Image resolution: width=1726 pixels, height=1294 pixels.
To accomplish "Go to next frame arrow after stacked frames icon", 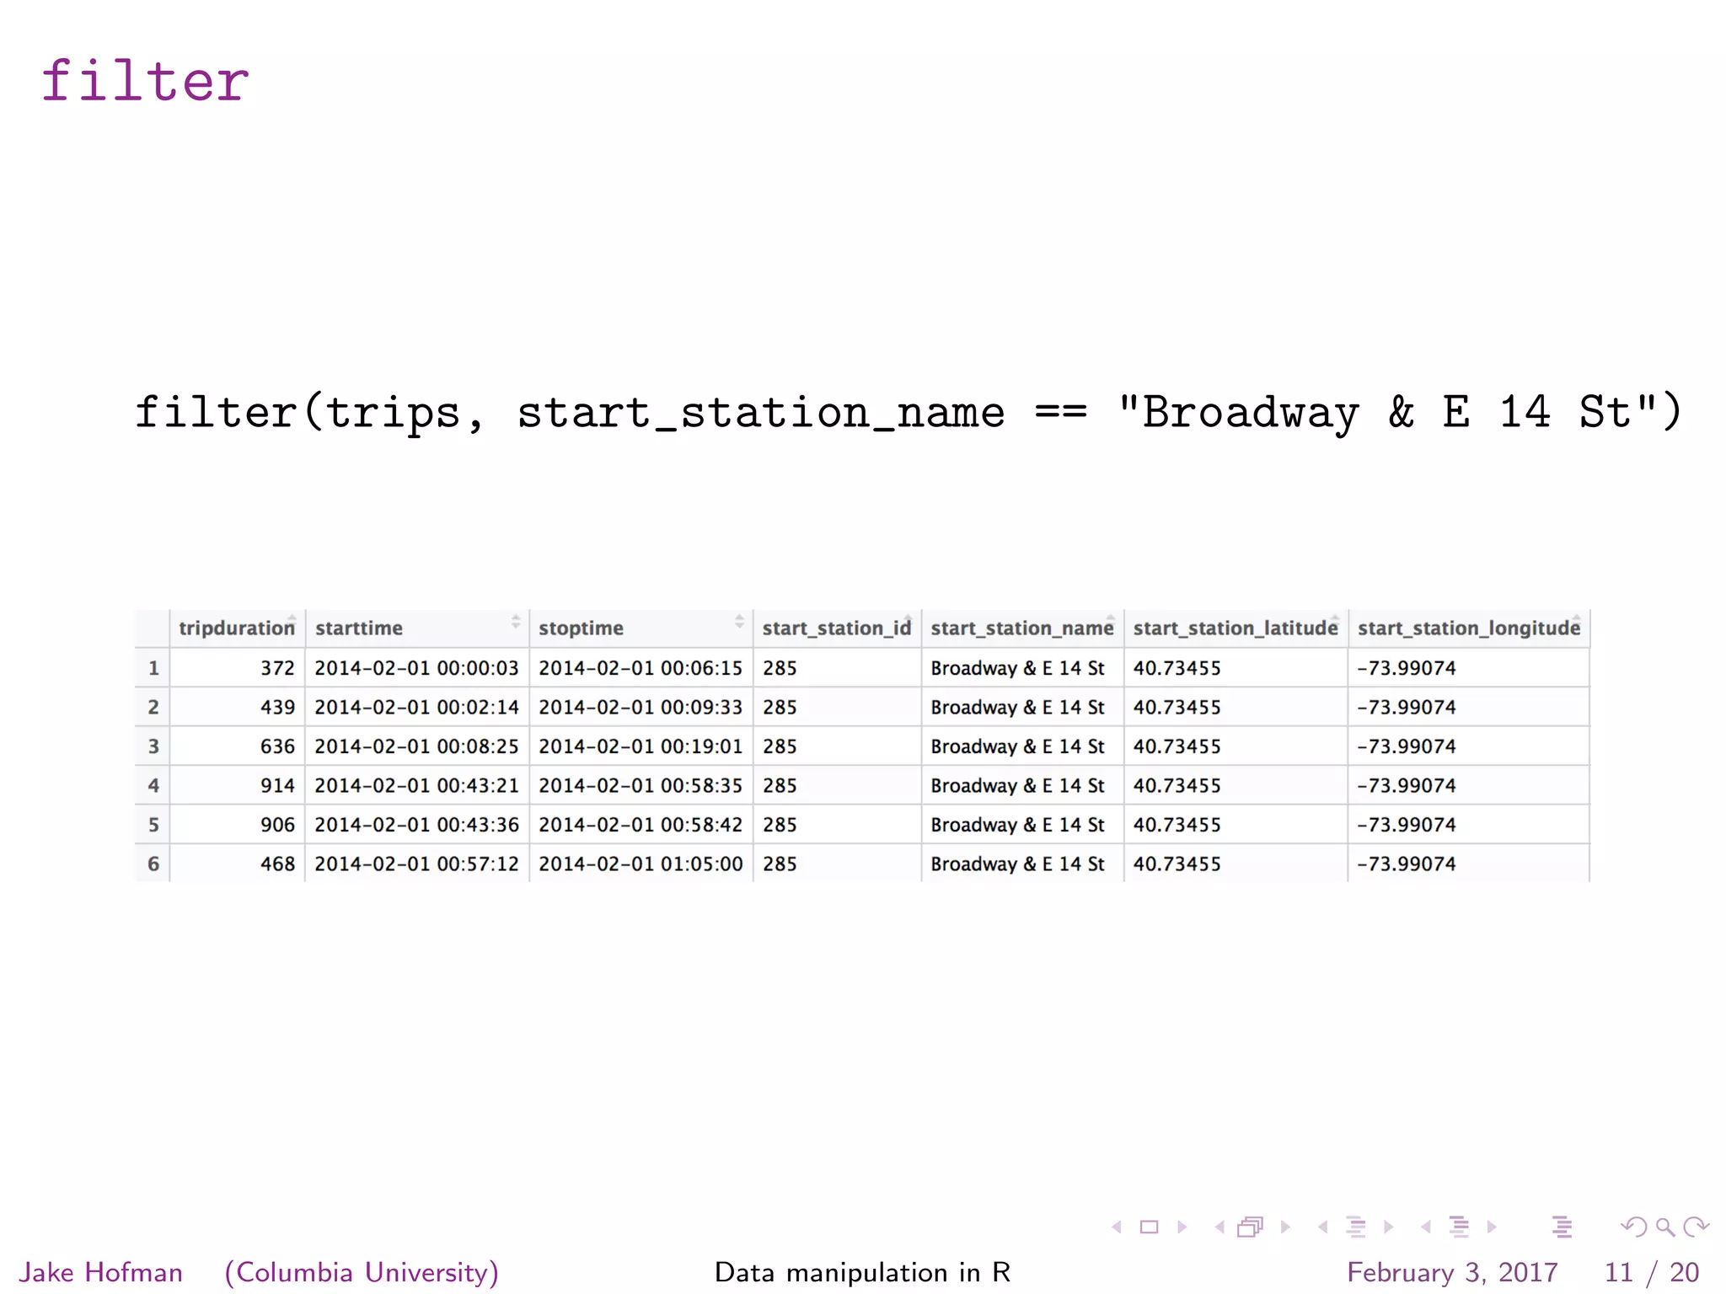I will coord(1285,1227).
